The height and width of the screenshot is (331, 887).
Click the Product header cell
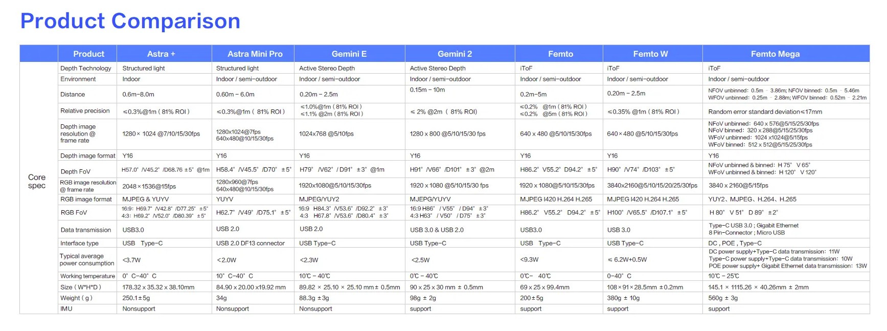pos(88,54)
